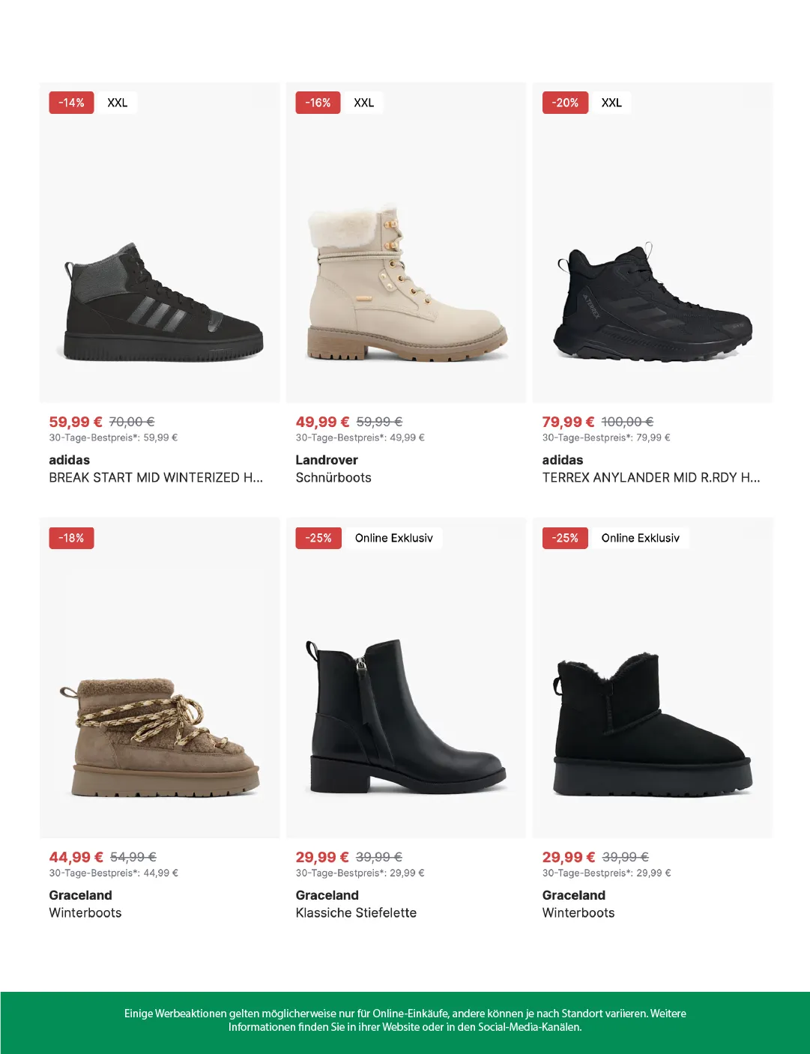Click the Landrover brand name
This screenshot has width=810, height=1054.
coord(327,460)
